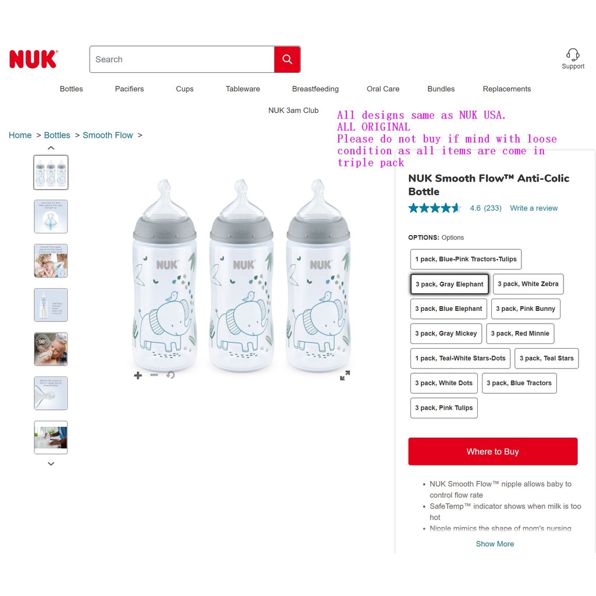596x596 pixels.
Task: Expand description with Show More
Action: 495,544
